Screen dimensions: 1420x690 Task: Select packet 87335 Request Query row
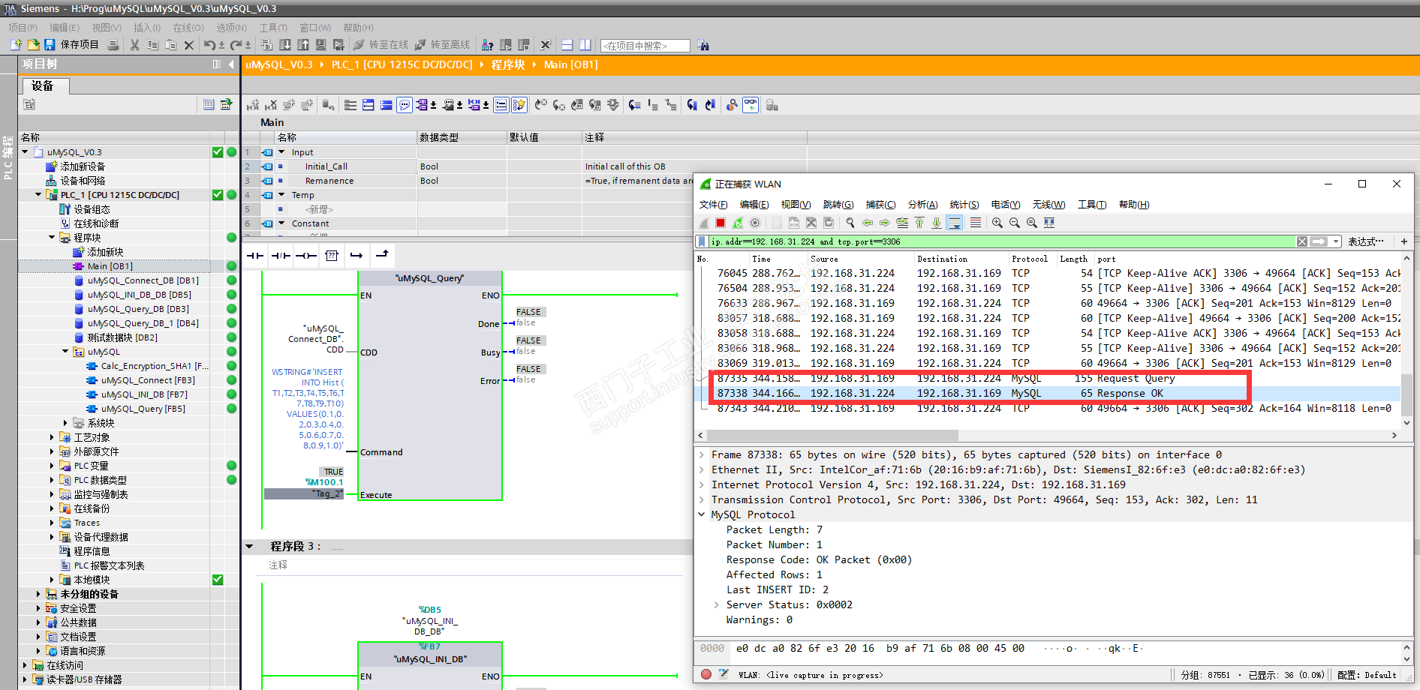pyautogui.click(x=1048, y=378)
